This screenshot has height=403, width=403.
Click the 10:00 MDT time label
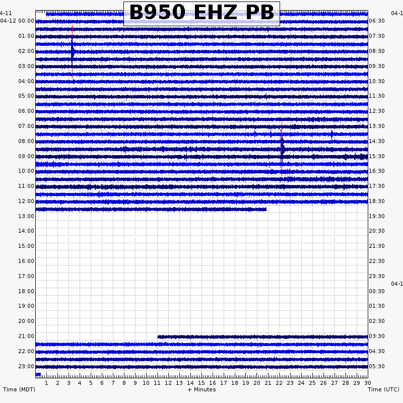[26, 171]
